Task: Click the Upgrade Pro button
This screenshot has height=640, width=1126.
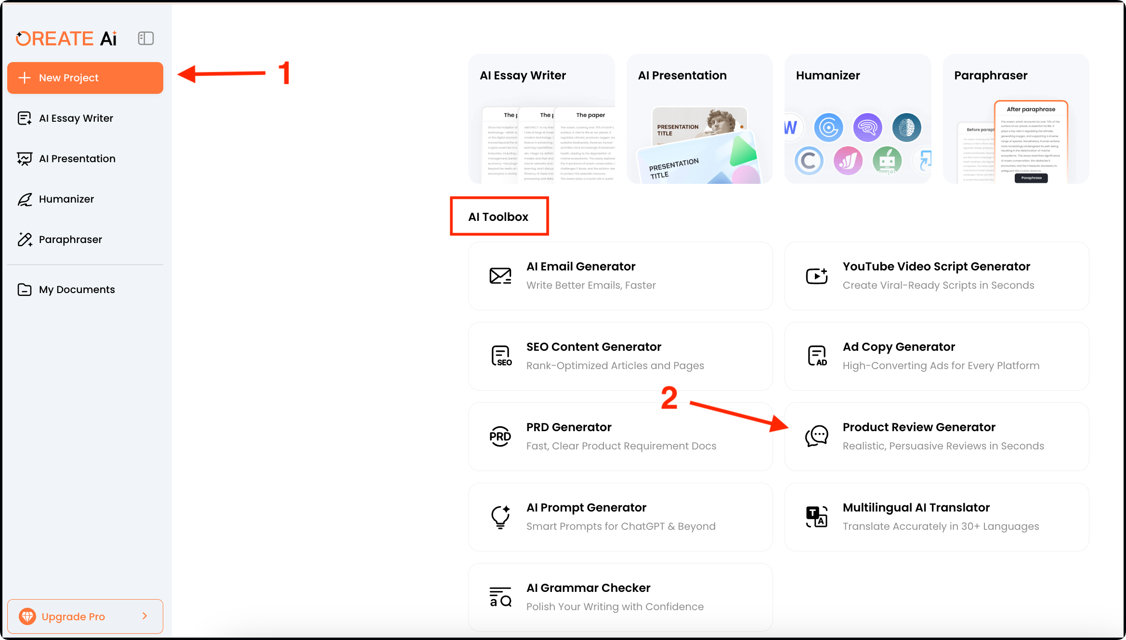Action: [85, 616]
